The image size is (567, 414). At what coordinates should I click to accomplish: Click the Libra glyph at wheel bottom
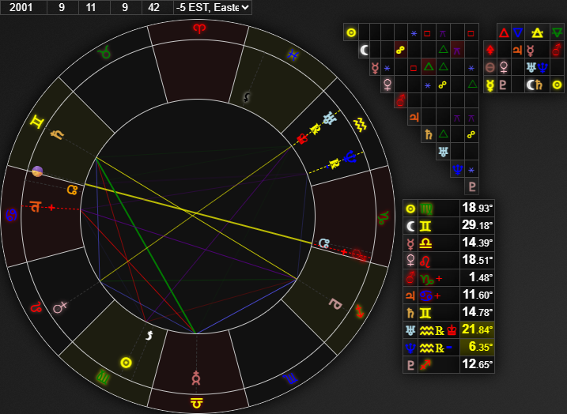(x=195, y=404)
